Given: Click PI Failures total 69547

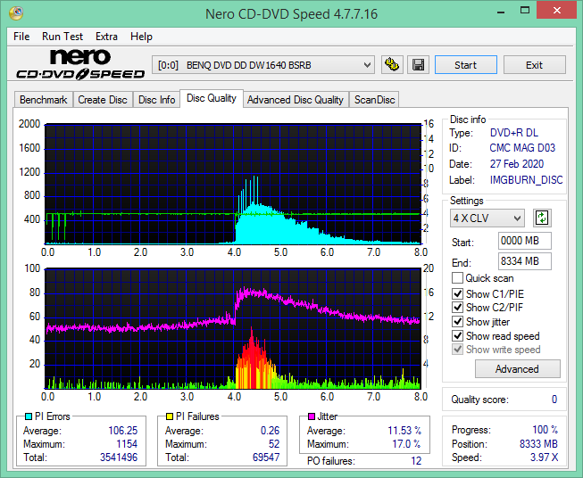Looking at the screenshot, I should (x=266, y=457).
